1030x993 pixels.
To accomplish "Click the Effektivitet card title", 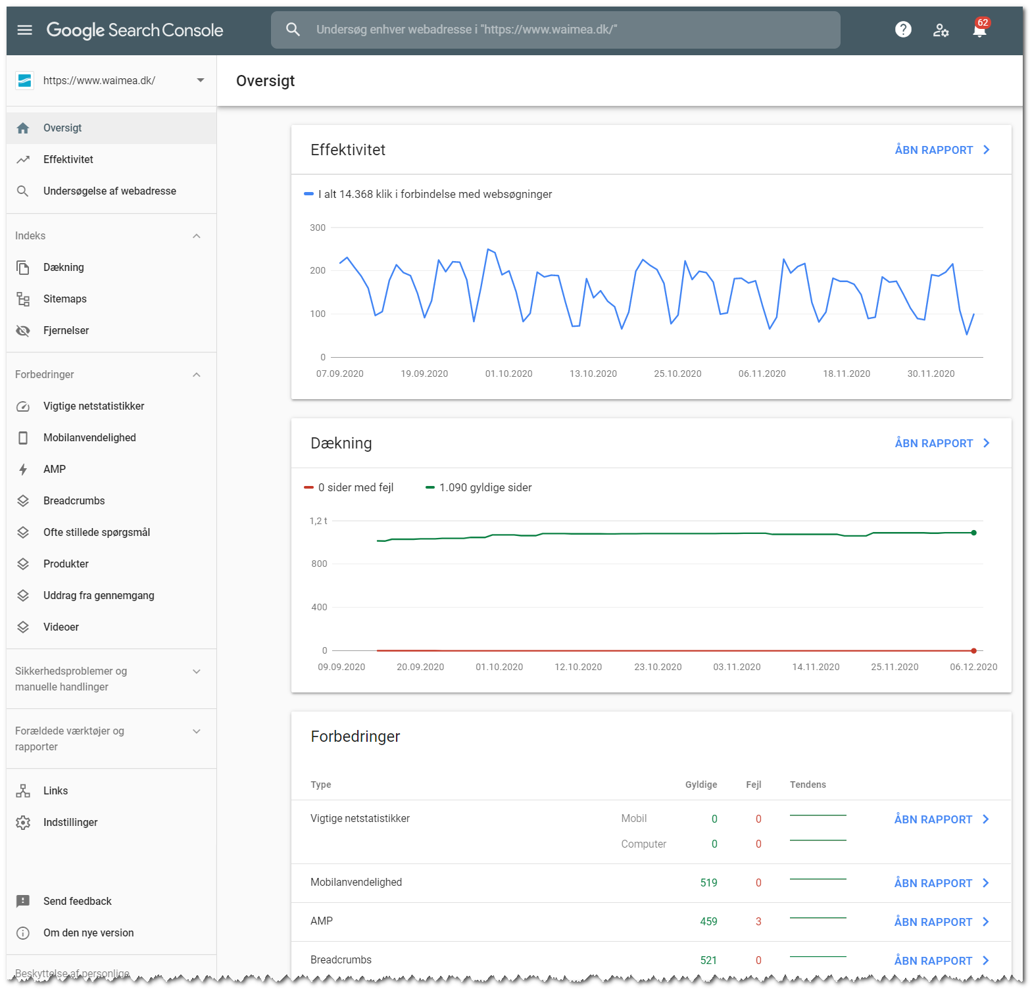I will (x=348, y=150).
